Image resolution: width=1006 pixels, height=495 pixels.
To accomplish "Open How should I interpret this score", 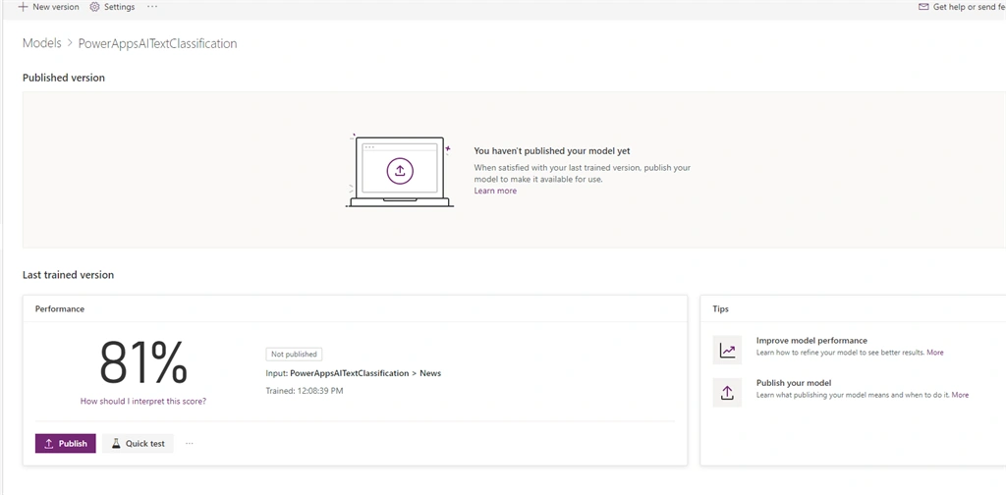I will tap(143, 401).
